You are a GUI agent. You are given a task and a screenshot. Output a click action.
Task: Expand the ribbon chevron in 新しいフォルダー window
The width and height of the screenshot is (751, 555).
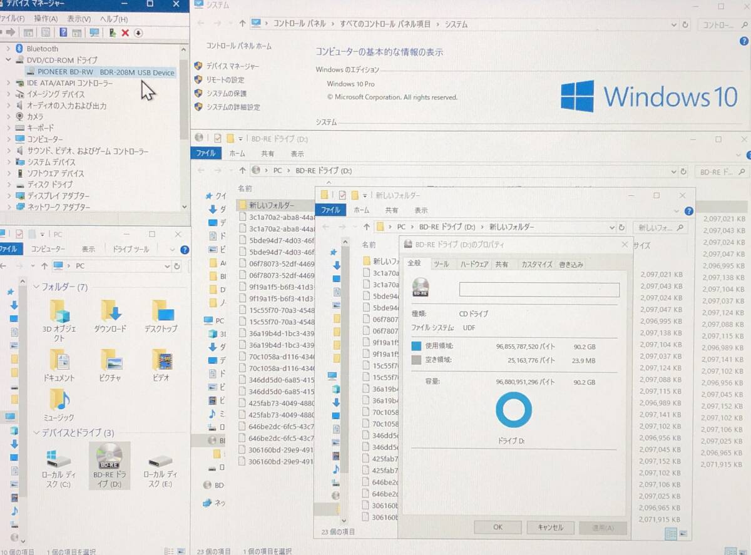[677, 211]
